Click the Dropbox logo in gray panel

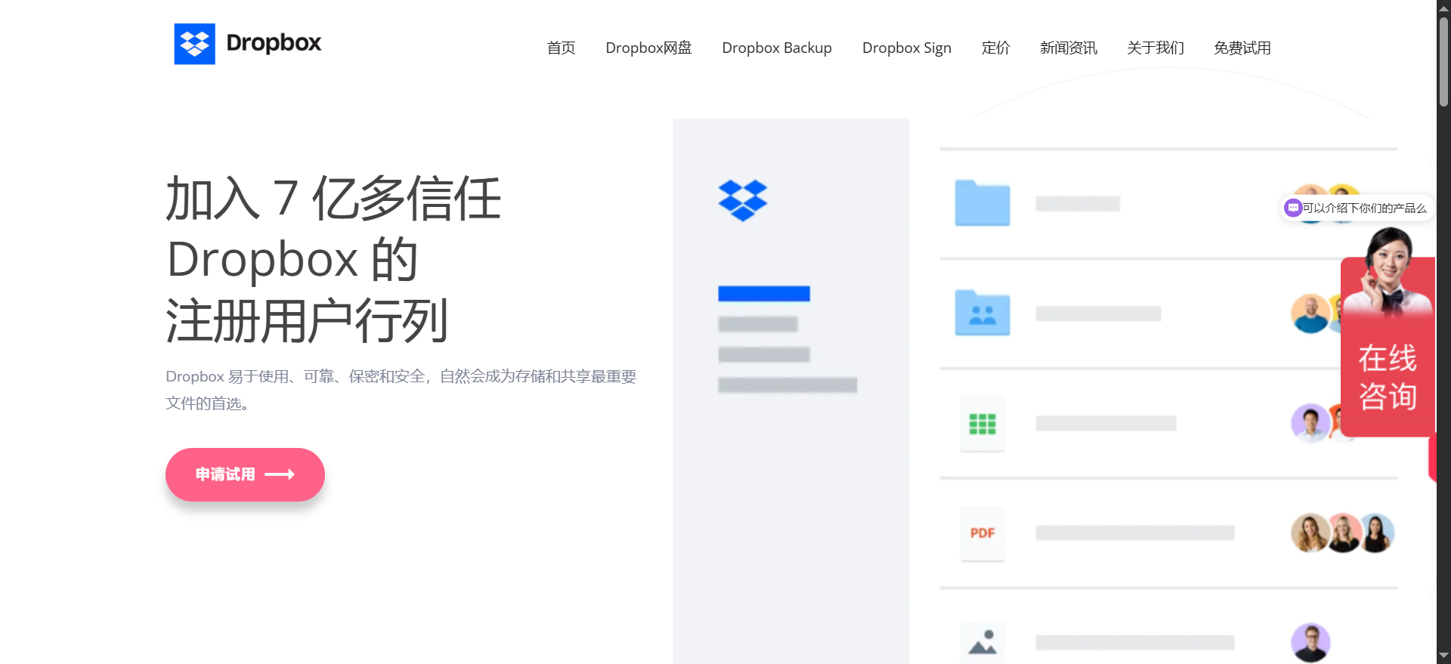742,200
